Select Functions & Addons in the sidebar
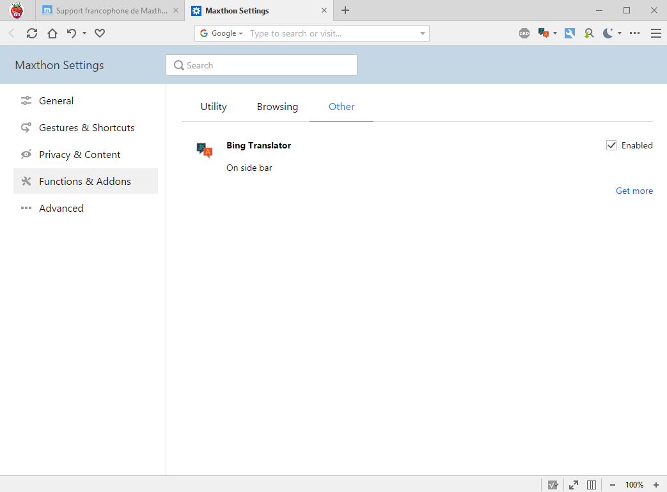The height and width of the screenshot is (492, 667). (x=86, y=181)
